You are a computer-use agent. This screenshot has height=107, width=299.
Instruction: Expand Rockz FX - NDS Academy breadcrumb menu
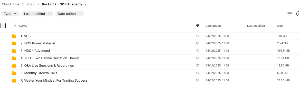click(x=86, y=4)
